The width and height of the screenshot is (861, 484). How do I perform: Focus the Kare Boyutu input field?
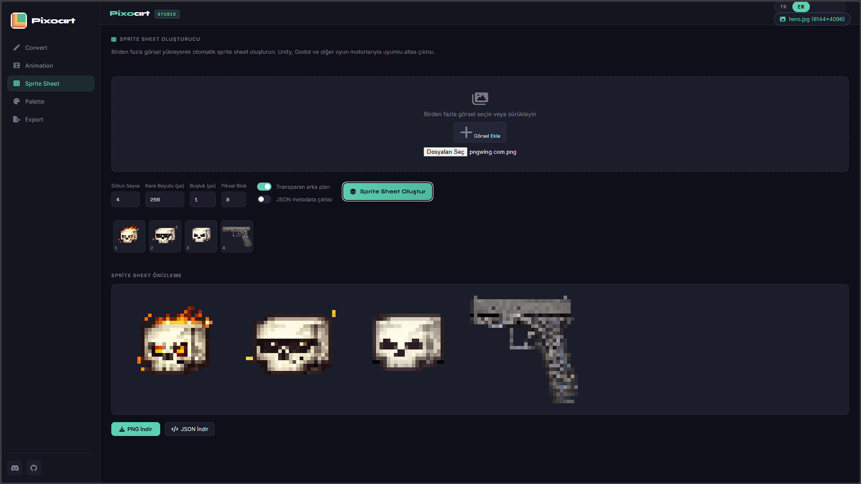coord(165,200)
